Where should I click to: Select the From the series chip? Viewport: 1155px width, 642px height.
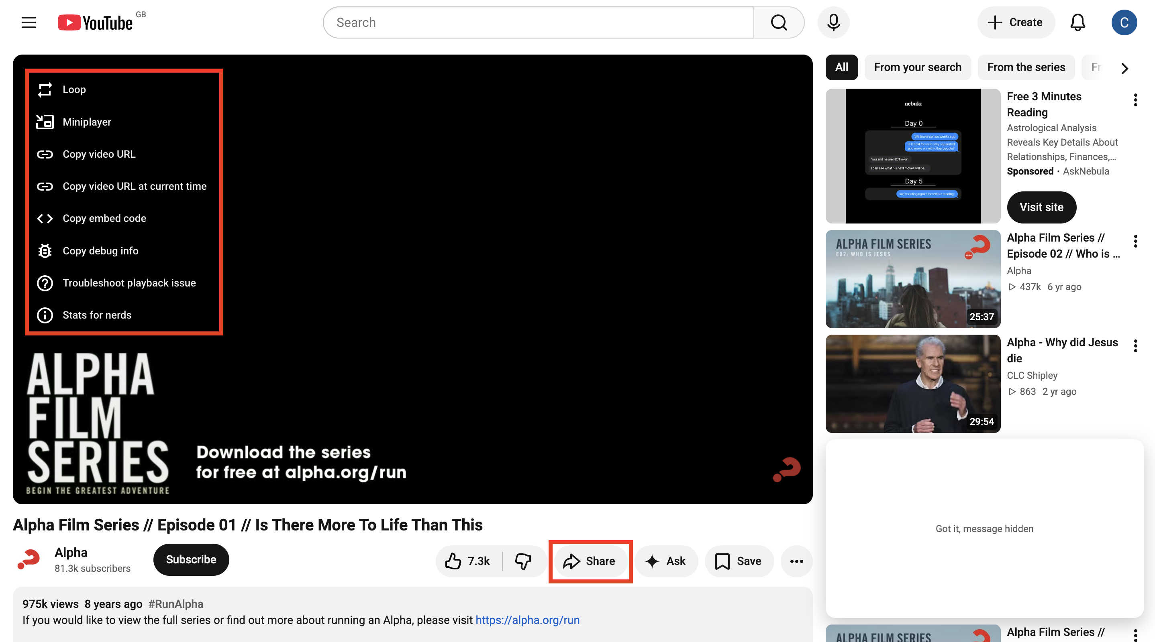pos(1026,67)
